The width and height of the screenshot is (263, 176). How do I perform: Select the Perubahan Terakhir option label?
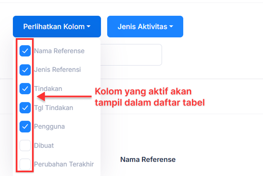(x=64, y=164)
